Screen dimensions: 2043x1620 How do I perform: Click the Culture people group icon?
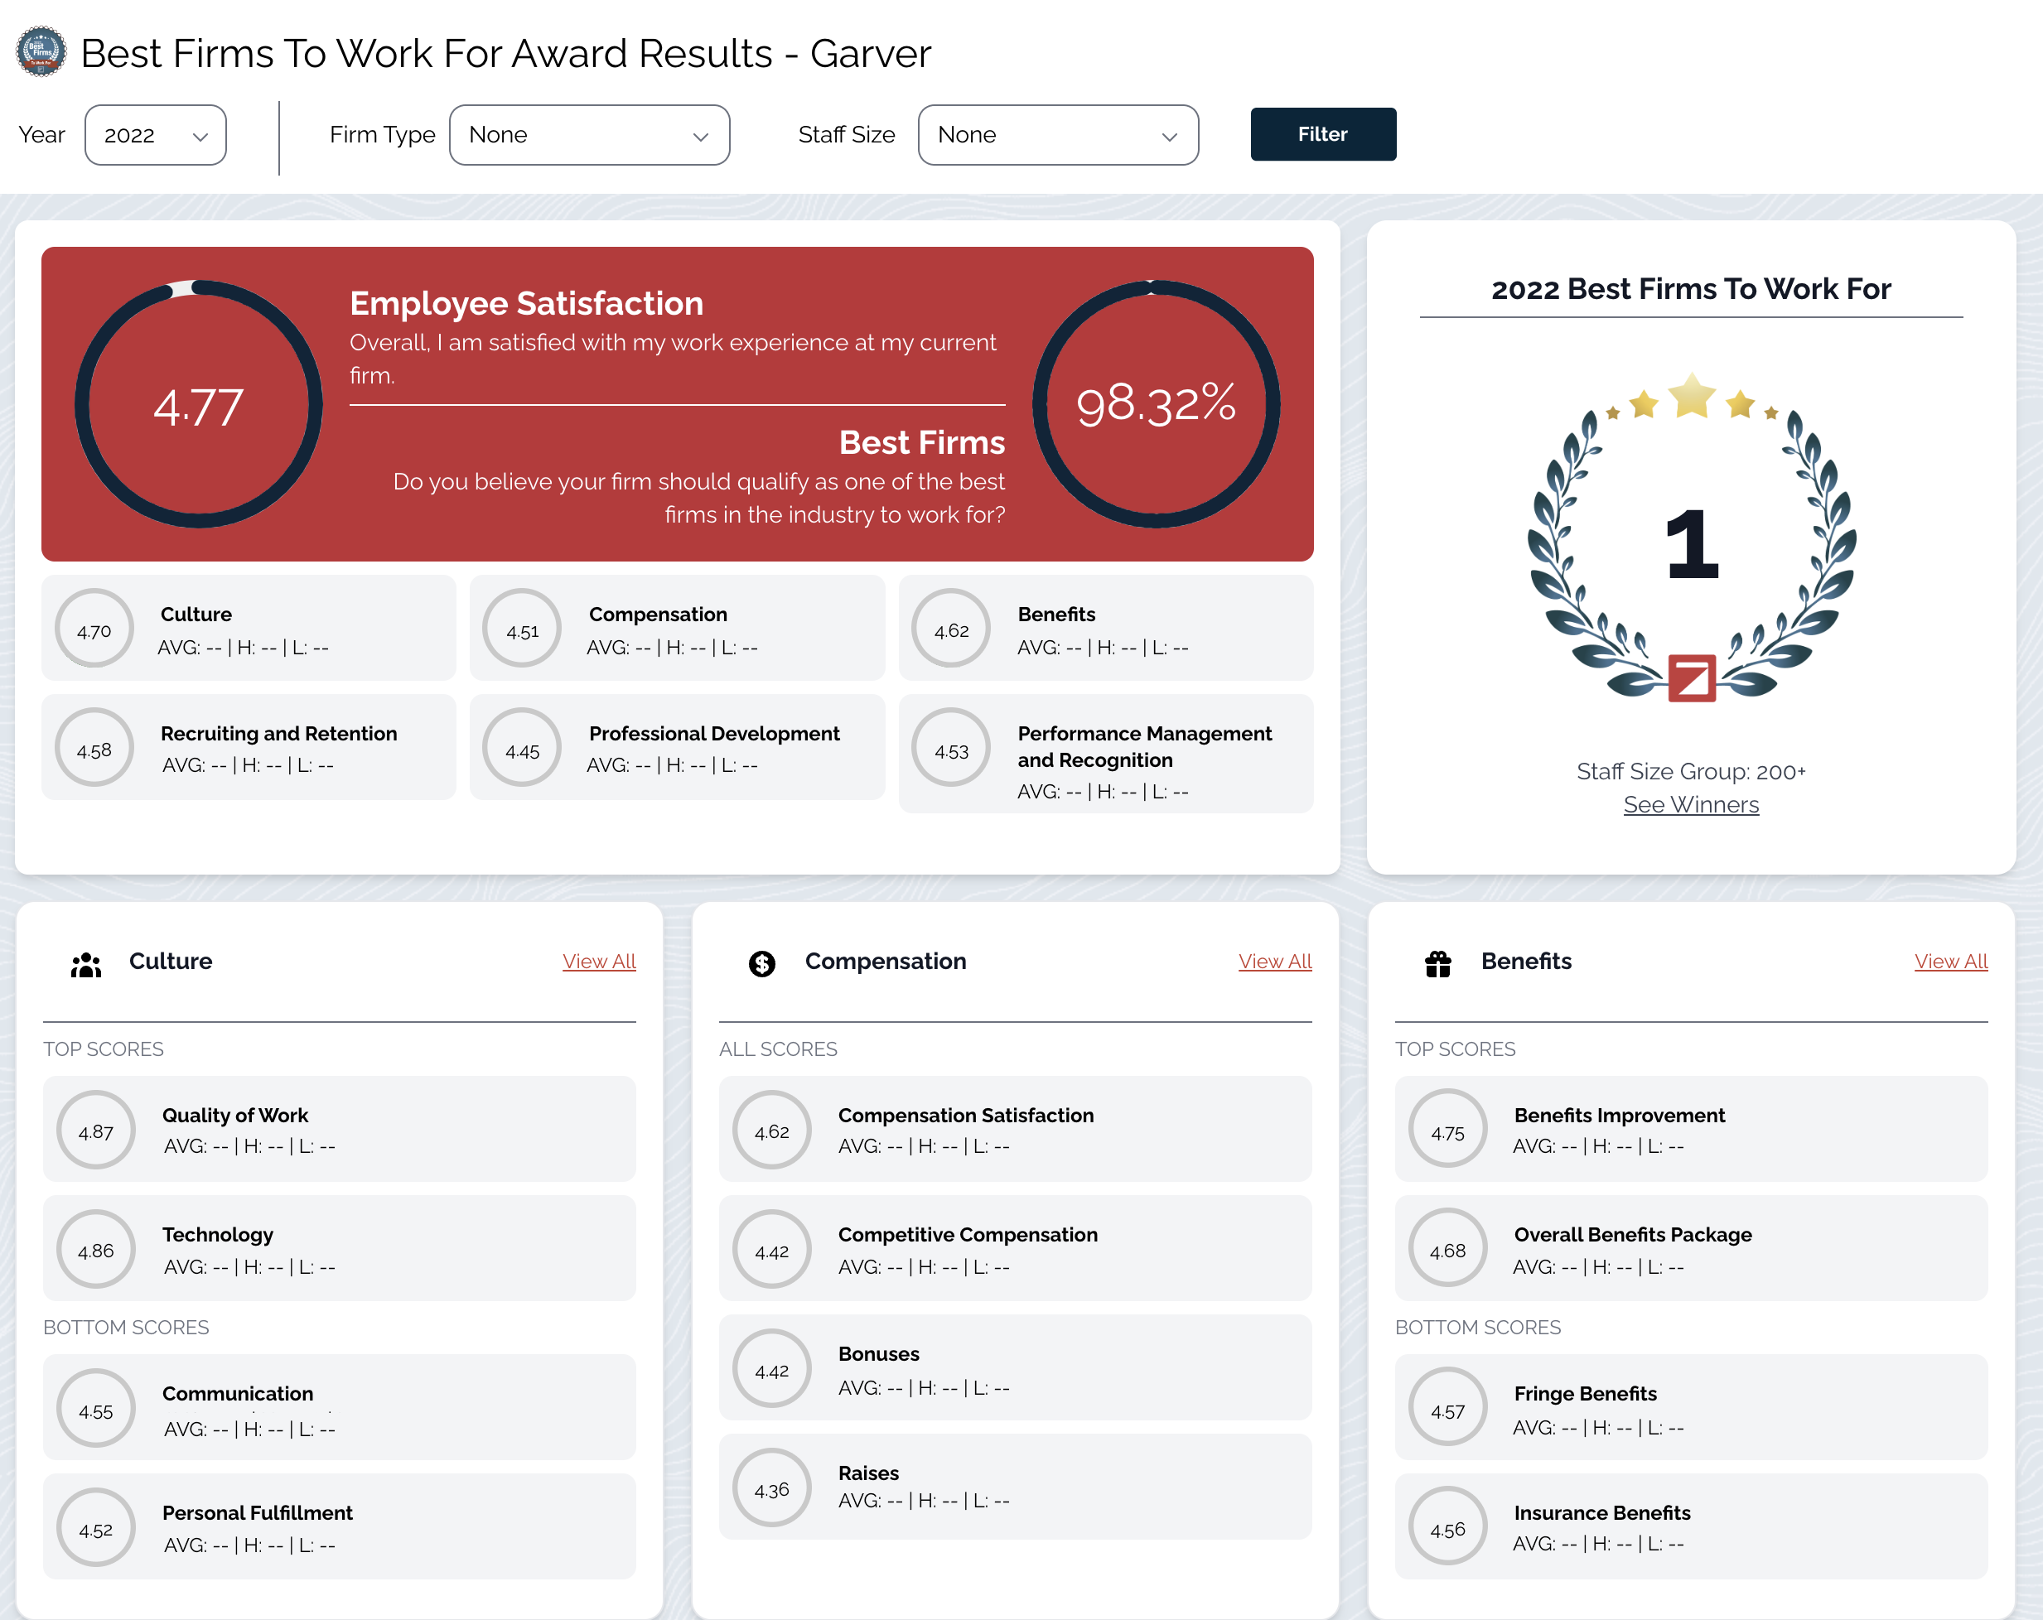[85, 964]
